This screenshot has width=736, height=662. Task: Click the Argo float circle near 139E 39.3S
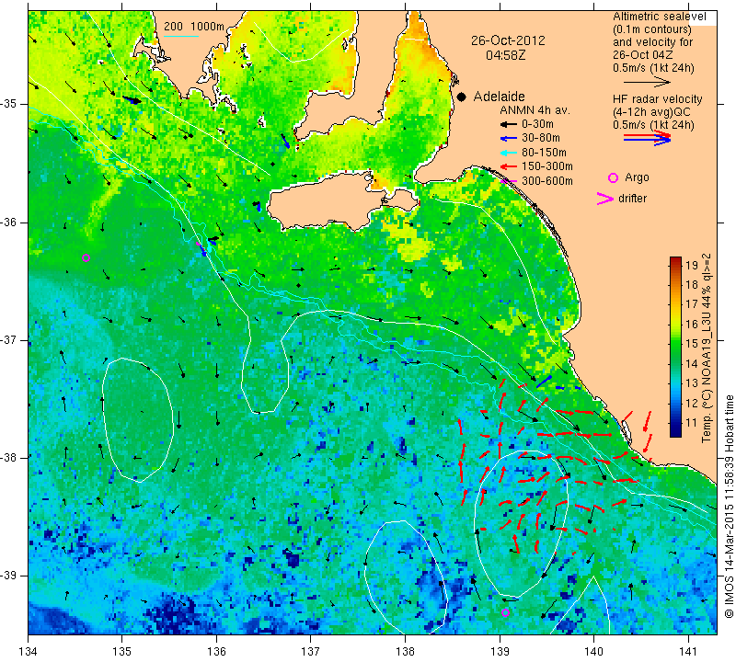click(x=505, y=612)
